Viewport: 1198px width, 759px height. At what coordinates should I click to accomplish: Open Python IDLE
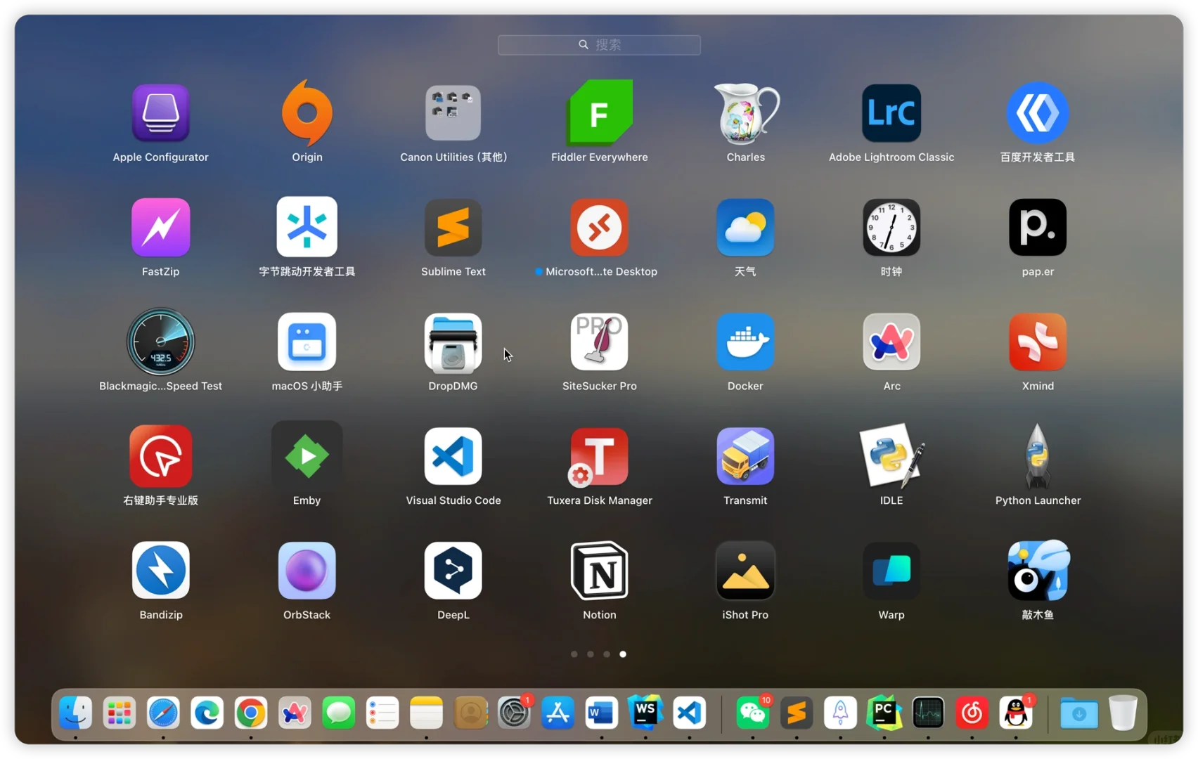click(x=891, y=456)
